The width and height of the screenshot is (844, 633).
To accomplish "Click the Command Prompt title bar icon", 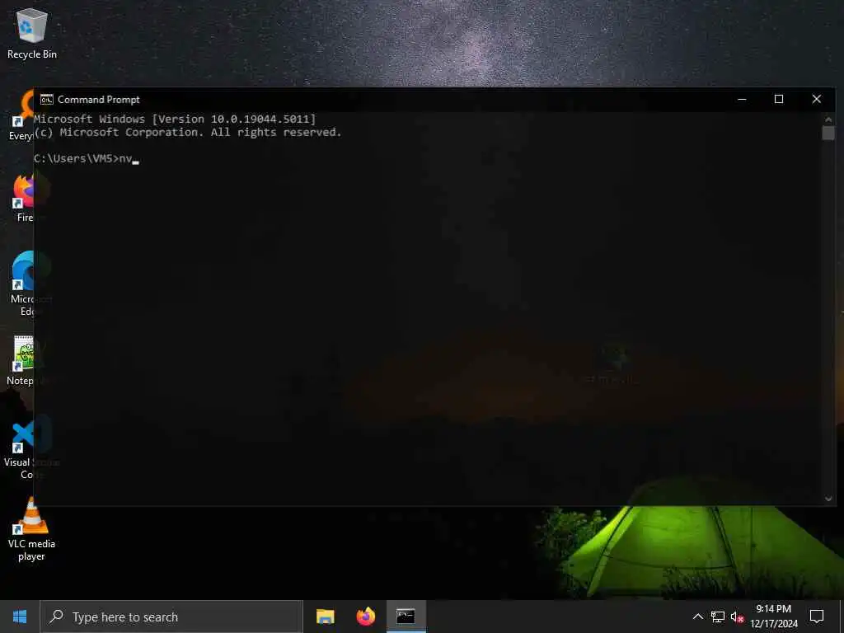I will [x=46, y=99].
